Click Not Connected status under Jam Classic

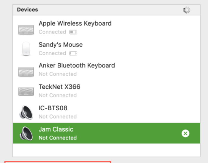pyautogui.click(x=58, y=138)
